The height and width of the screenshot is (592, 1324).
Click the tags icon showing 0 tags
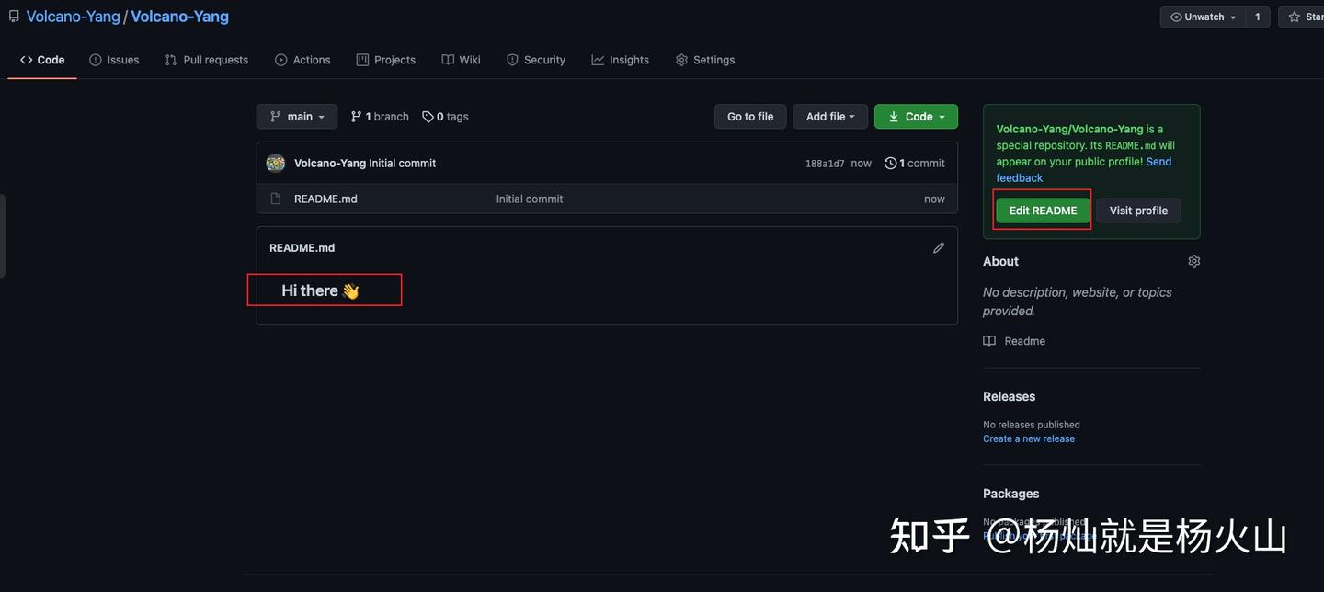pos(428,117)
